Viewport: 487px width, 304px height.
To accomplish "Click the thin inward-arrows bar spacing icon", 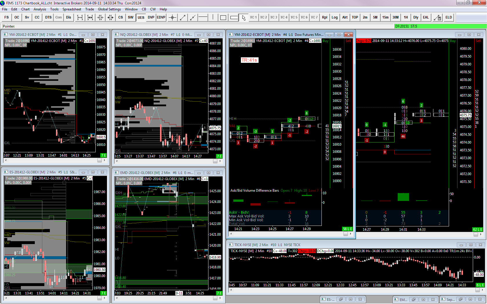I will pyautogui.click(x=100, y=17).
